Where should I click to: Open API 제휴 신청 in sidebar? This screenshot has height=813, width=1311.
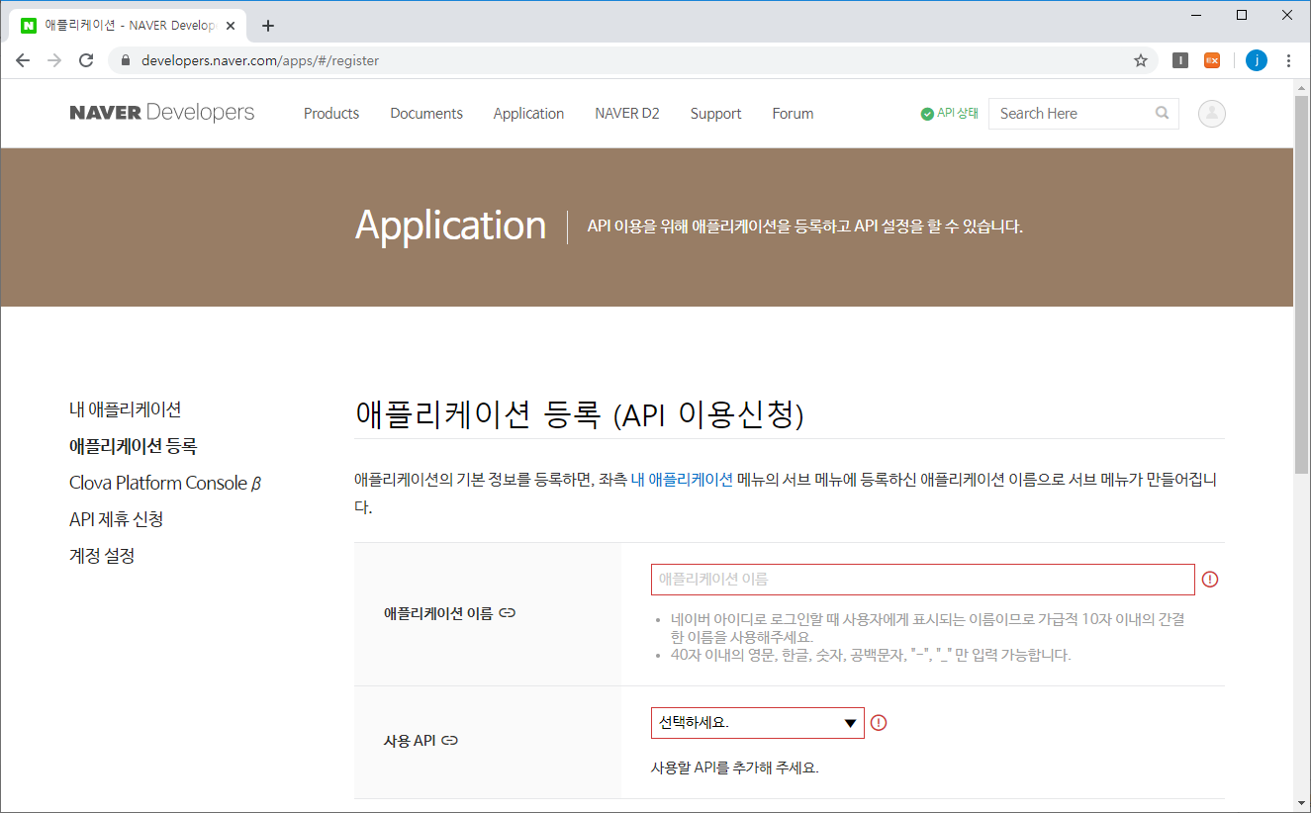click(x=117, y=519)
